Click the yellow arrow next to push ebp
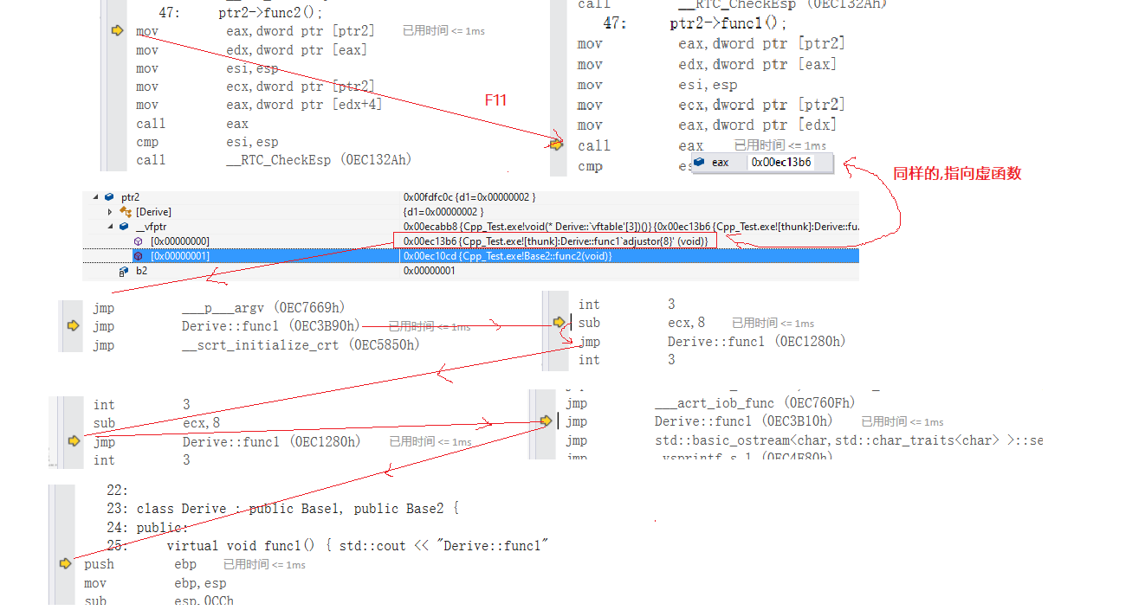The width and height of the screenshot is (1132, 610). coord(65,563)
